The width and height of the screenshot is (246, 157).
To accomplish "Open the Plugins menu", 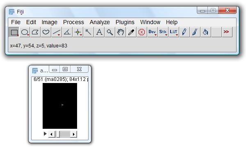I will point(125,22).
